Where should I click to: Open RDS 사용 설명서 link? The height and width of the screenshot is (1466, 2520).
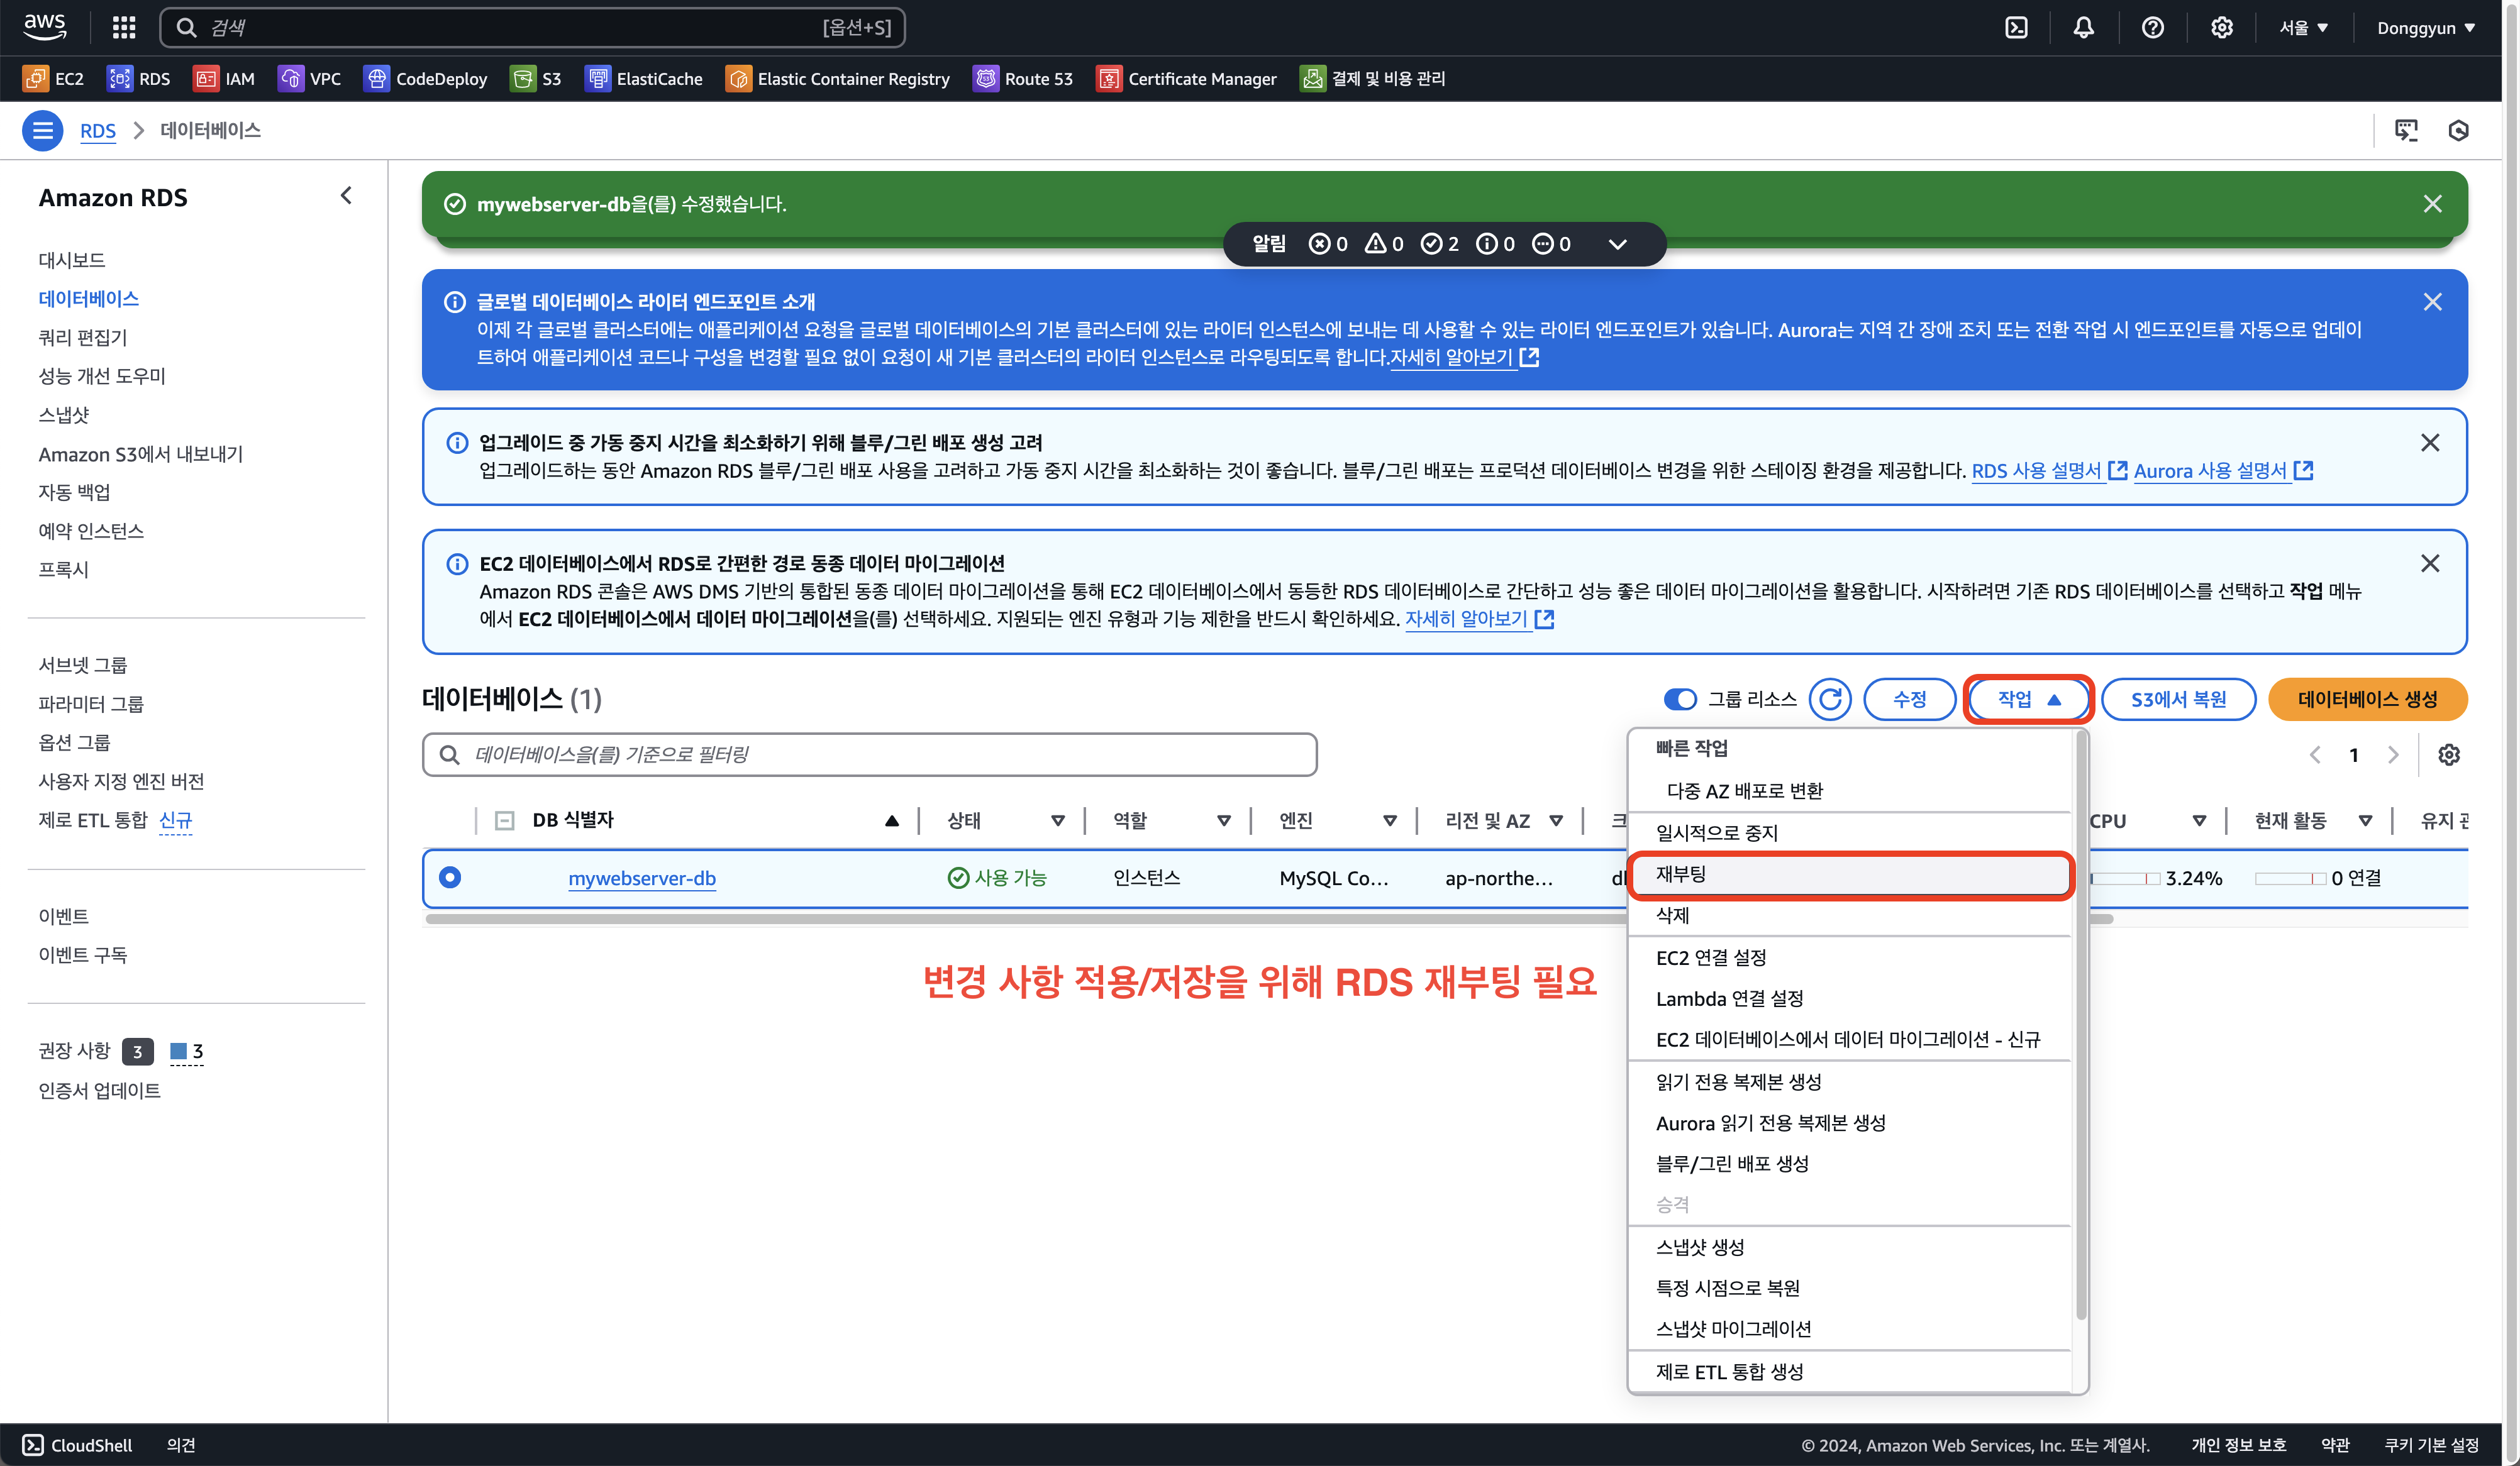[2048, 471]
